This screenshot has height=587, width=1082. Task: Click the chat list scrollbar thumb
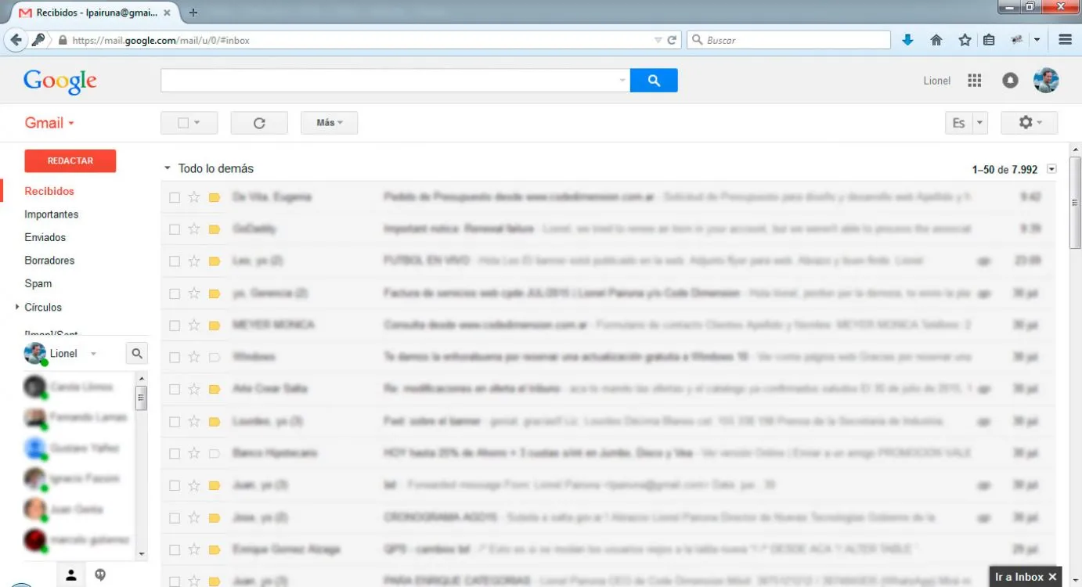141,398
